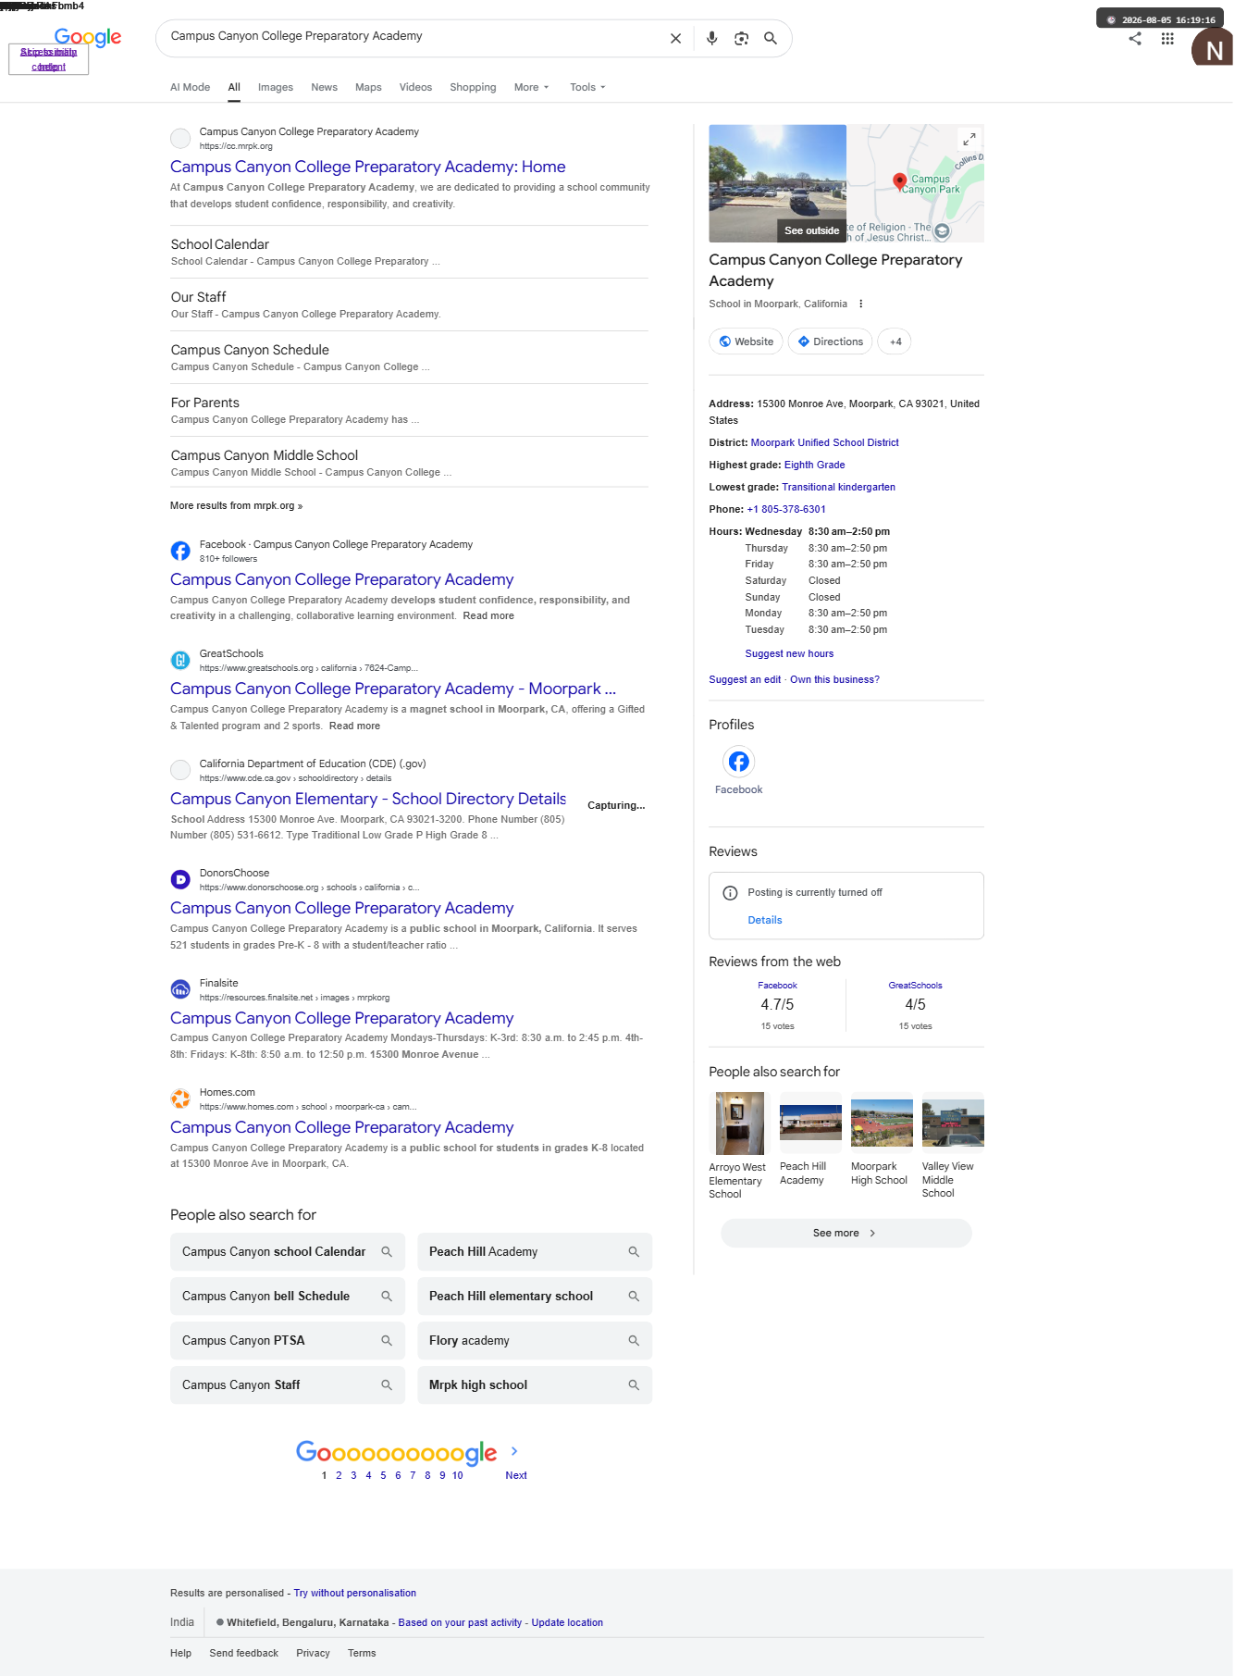This screenshot has height=1676, width=1247.
Task: Click the search icon beside Campus Canyon PTSA
Action: pyautogui.click(x=387, y=1340)
